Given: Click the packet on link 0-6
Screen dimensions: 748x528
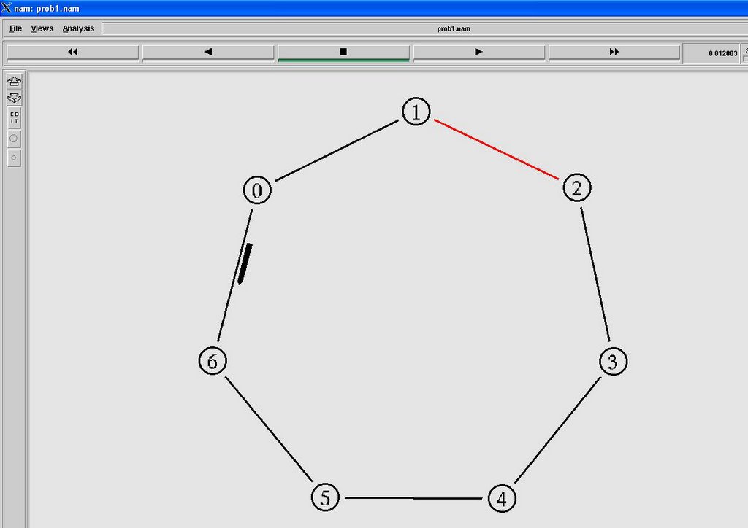Looking at the screenshot, I should 245,263.
